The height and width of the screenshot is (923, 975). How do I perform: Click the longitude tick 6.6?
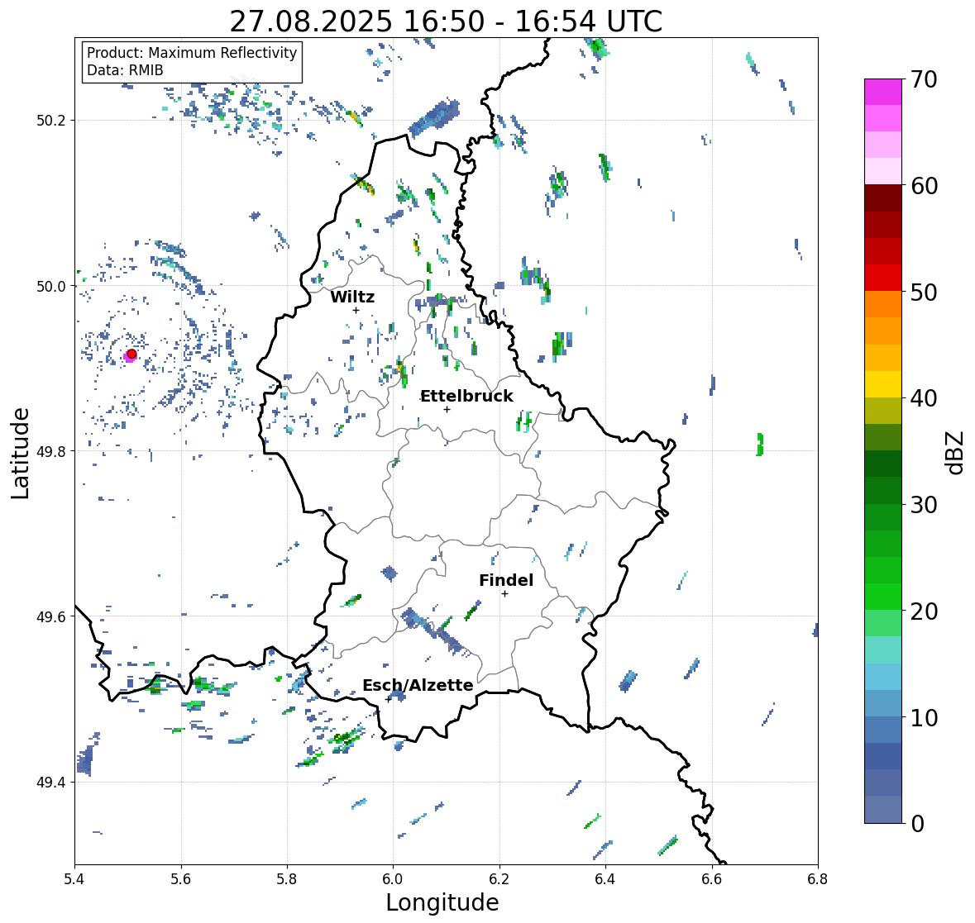(712, 878)
